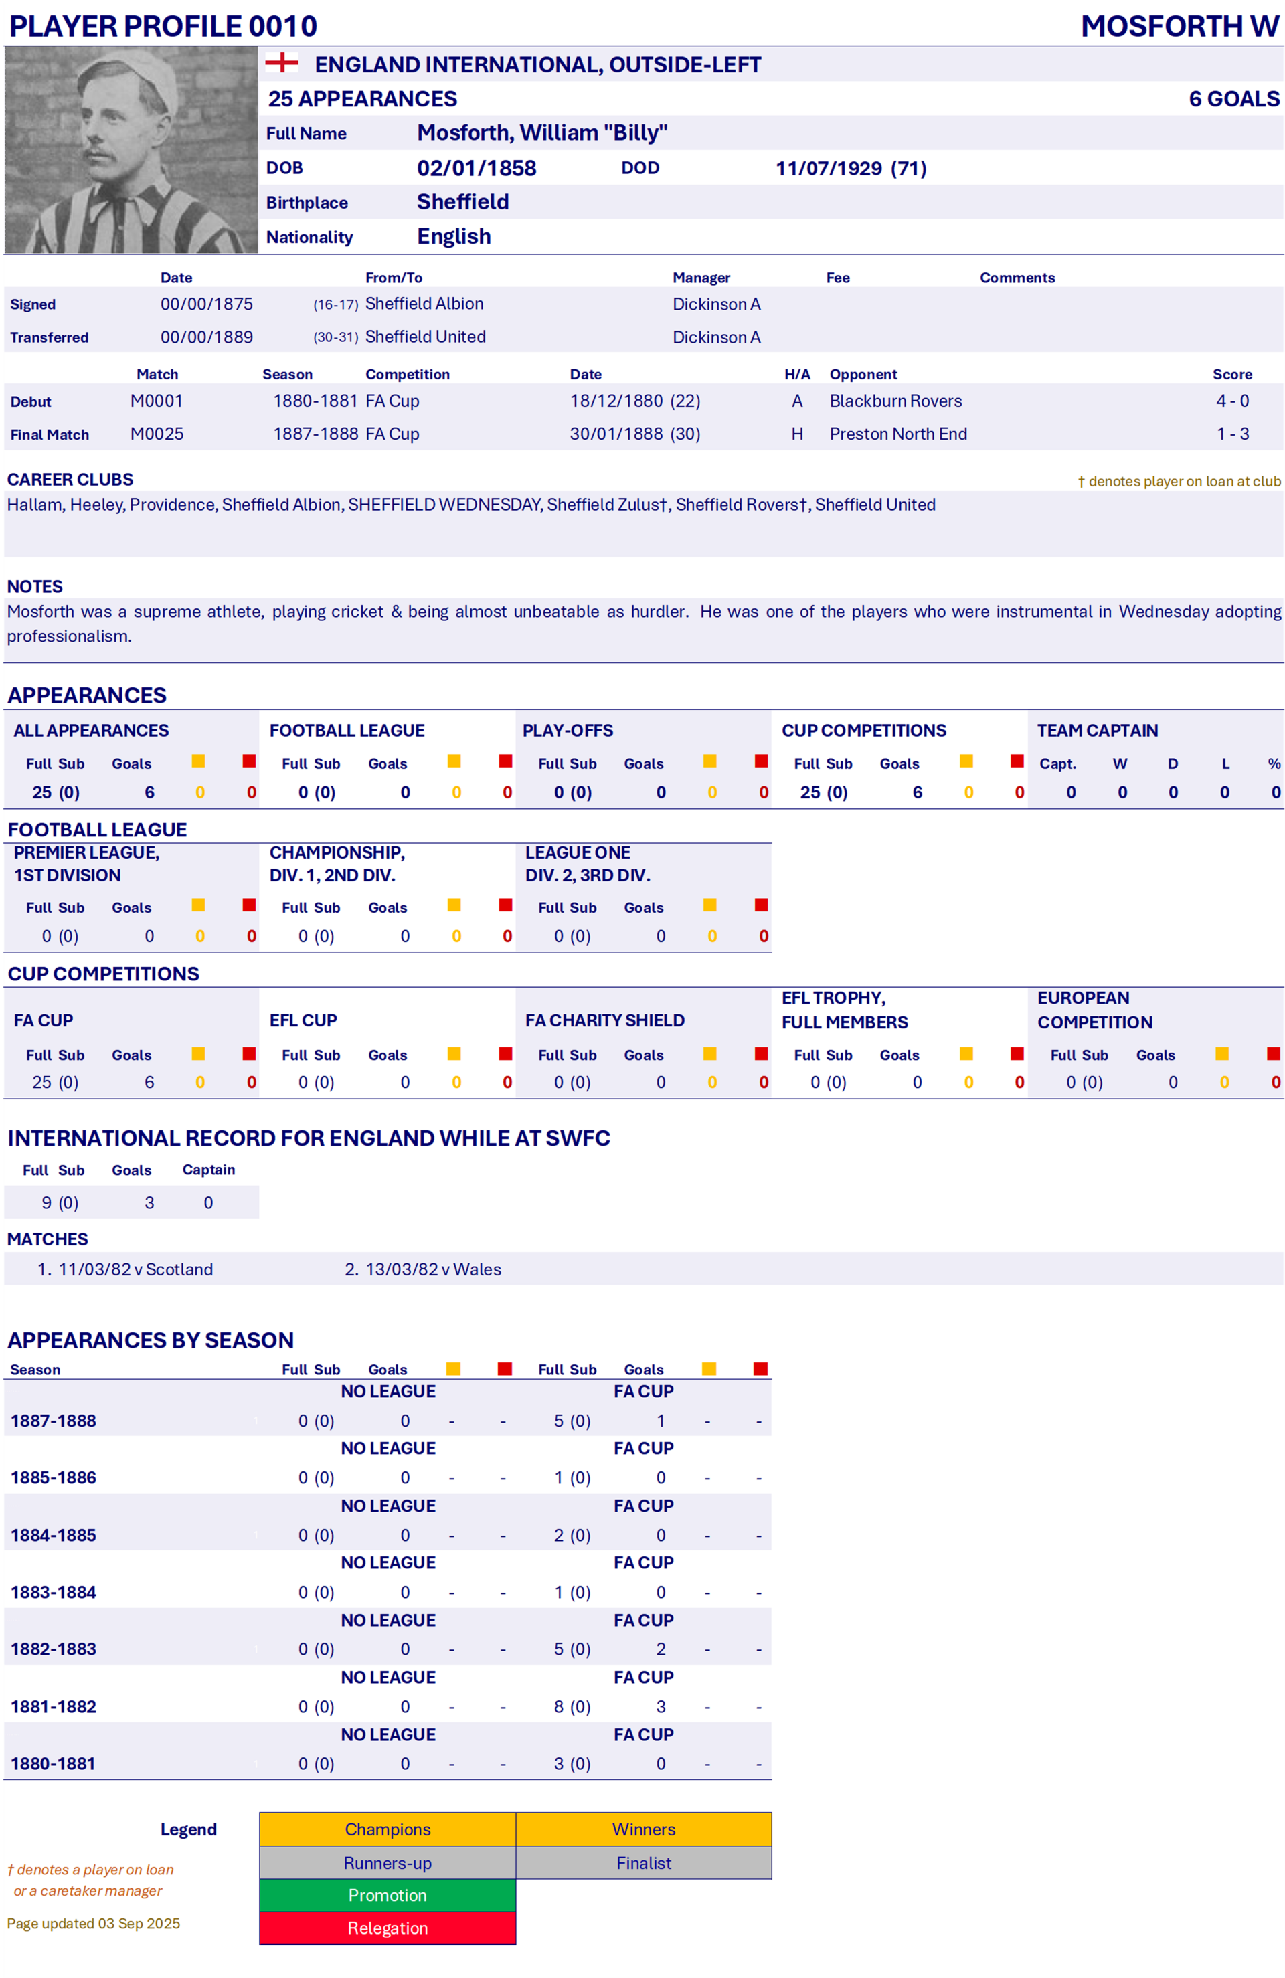Click red card icon under EFL Trophy

1017,1054
